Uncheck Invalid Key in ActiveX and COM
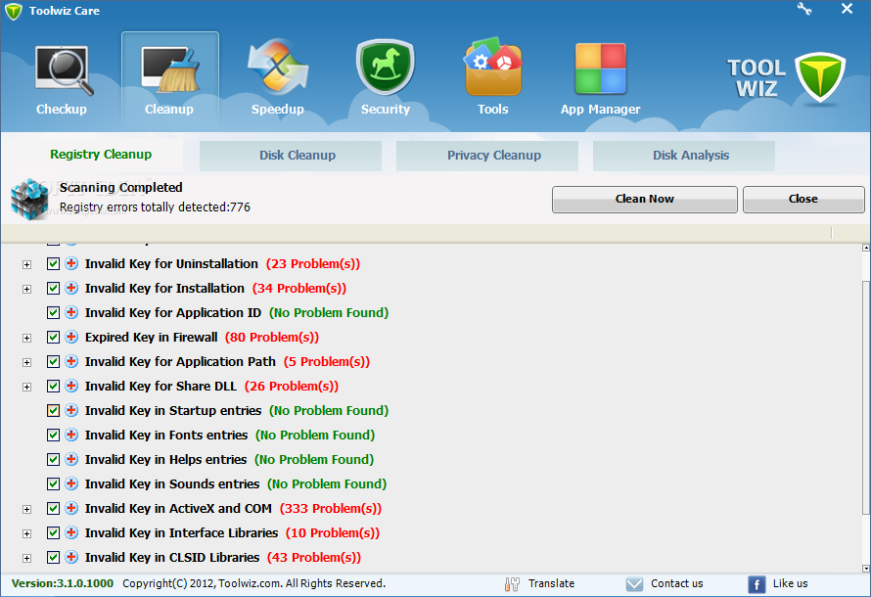 pyautogui.click(x=53, y=508)
